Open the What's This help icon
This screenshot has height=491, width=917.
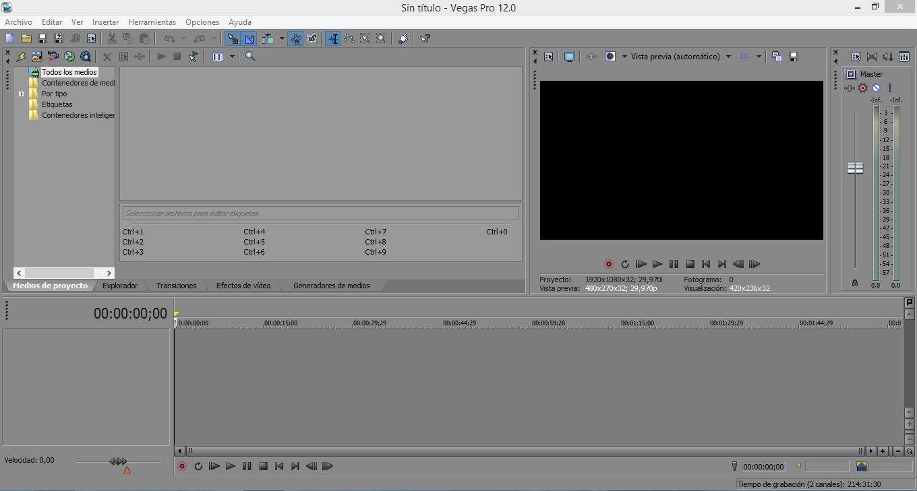coord(425,38)
